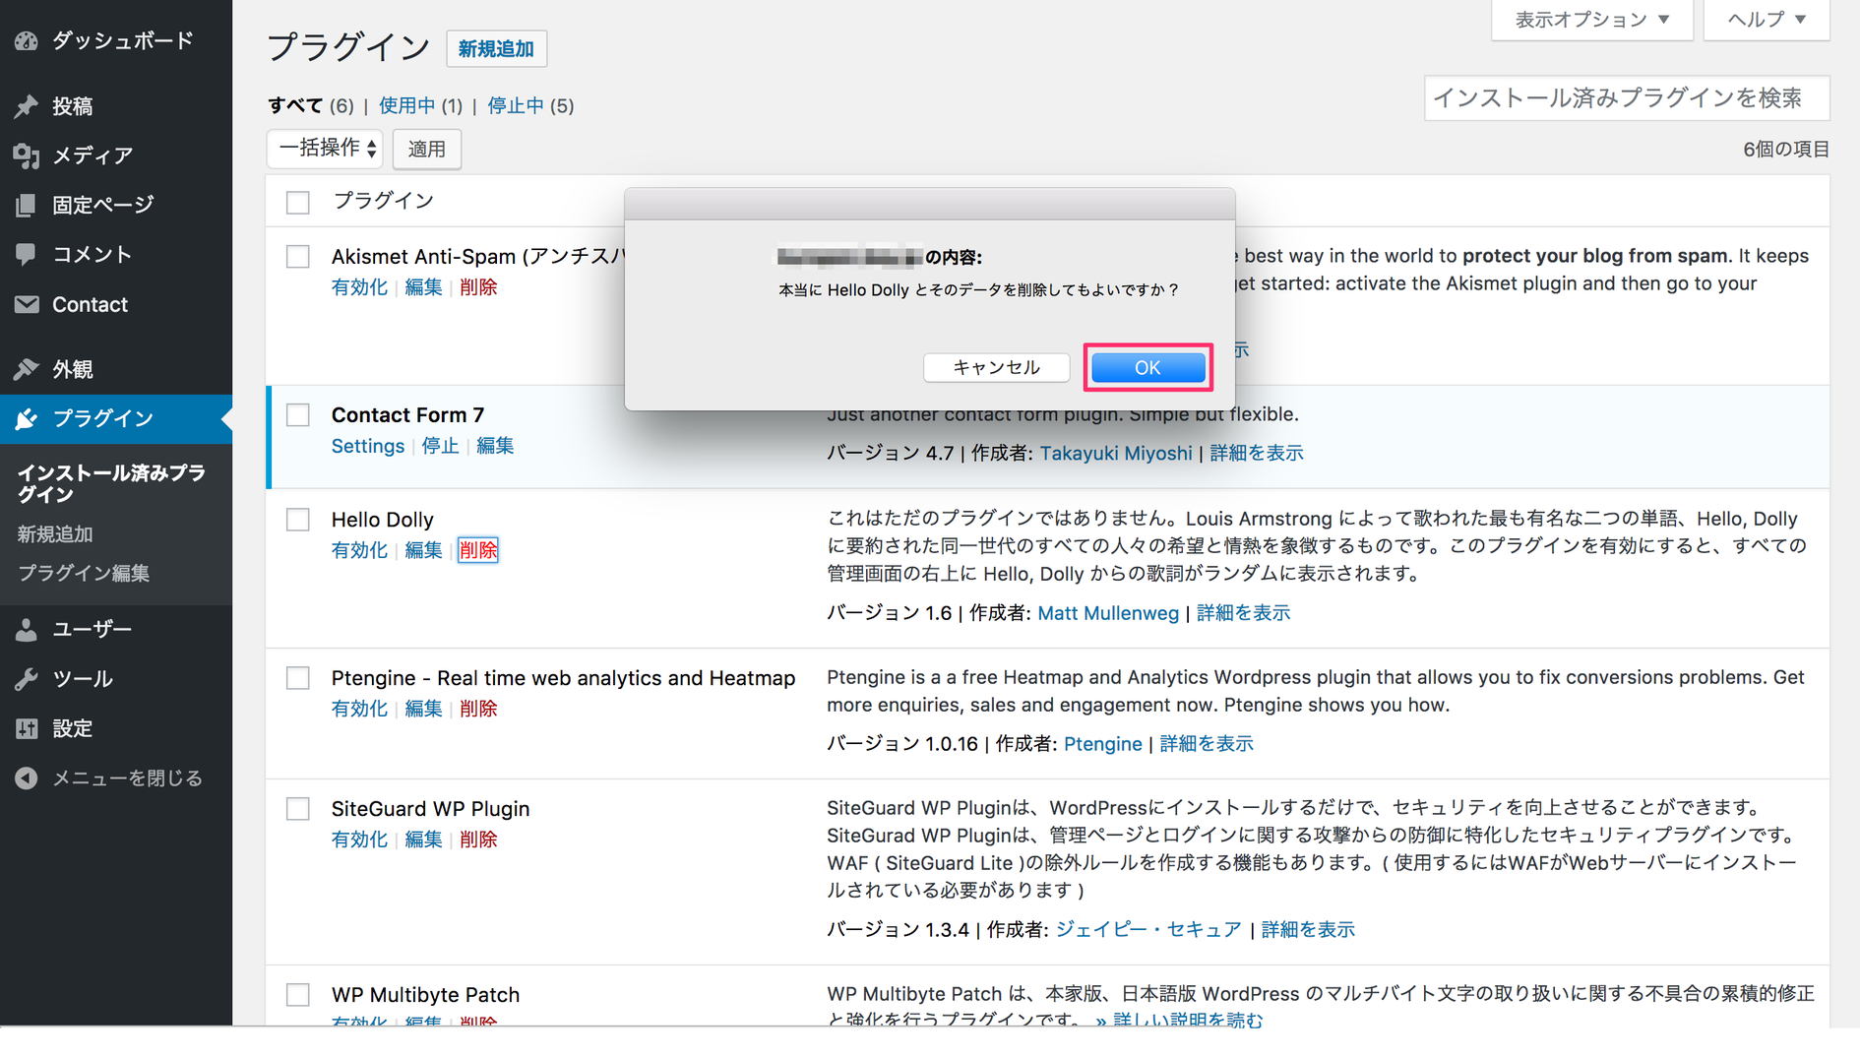Open Matt Mullenweg author link
1860x1058 pixels.
click(x=1108, y=613)
